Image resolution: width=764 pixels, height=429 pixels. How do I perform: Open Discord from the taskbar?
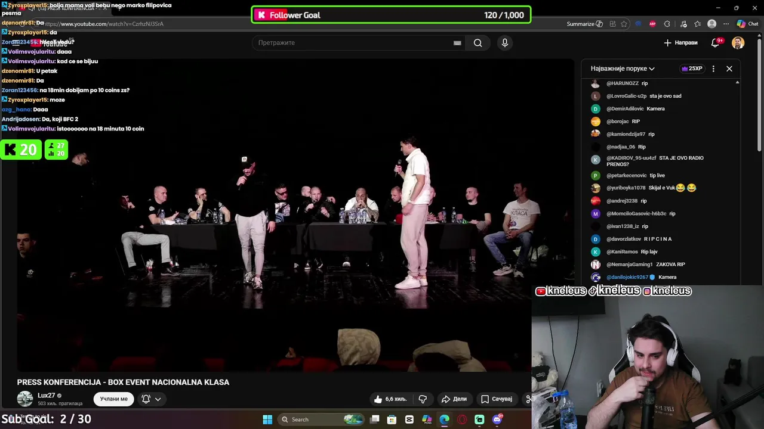[x=497, y=419]
